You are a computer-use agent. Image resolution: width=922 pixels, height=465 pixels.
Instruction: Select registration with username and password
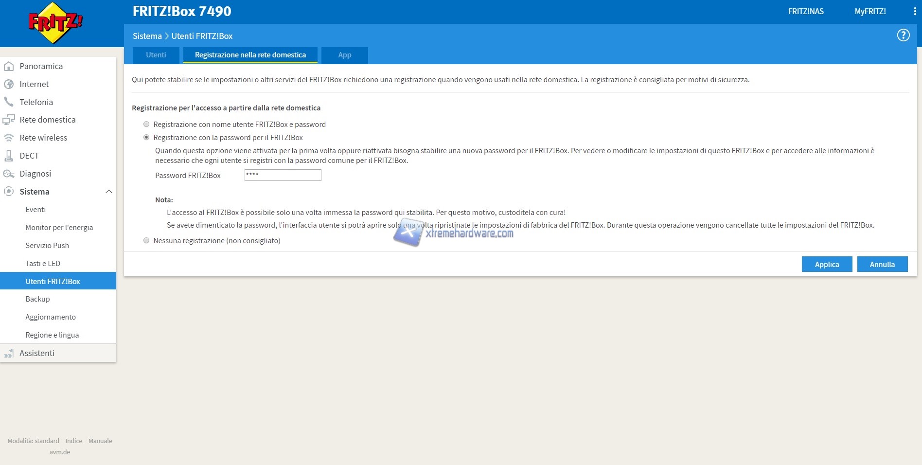(146, 125)
